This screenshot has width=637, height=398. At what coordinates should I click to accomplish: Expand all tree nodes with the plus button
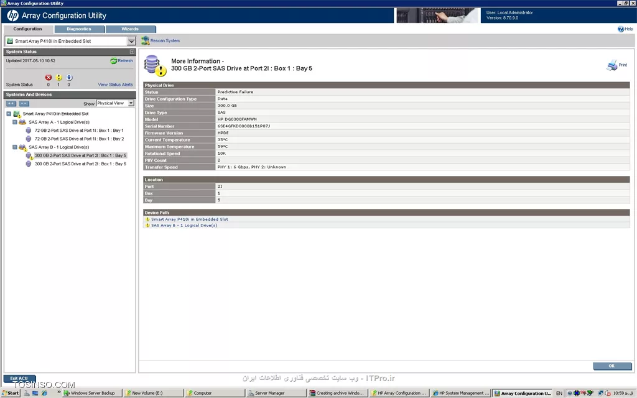[x=11, y=104]
